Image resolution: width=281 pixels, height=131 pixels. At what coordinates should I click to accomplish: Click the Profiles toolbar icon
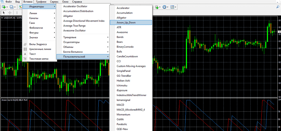pos(11,7)
